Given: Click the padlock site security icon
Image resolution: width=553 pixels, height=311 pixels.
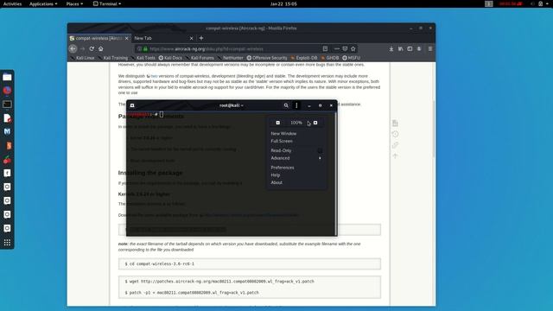Looking at the screenshot, I should coord(145,49).
